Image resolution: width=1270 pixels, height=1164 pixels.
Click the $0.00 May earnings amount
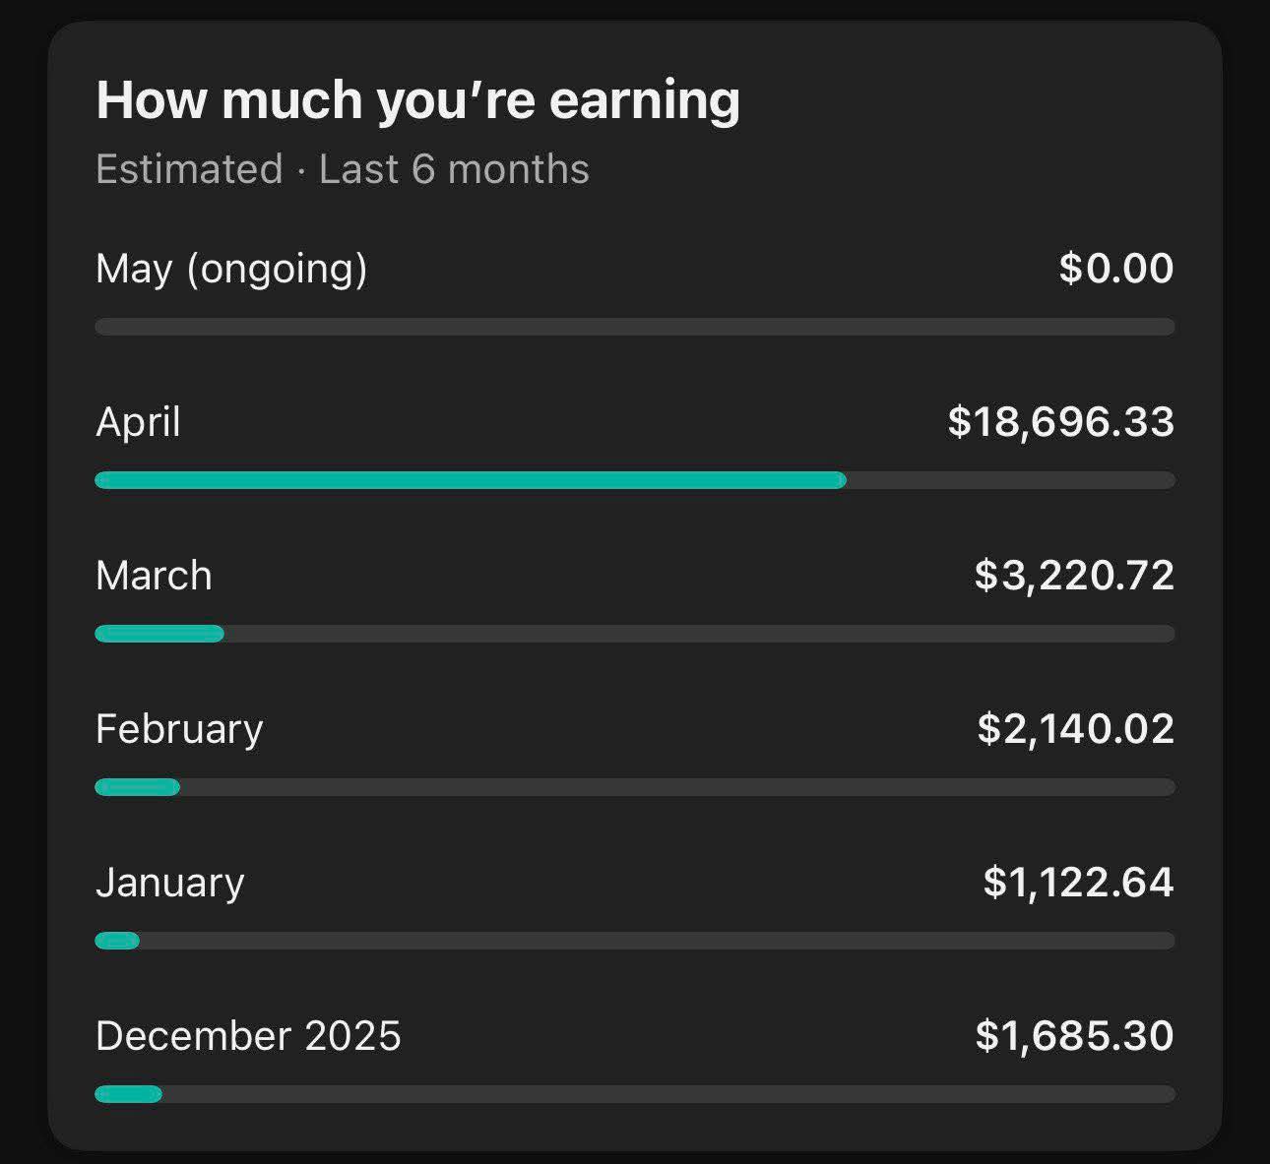pyautogui.click(x=1116, y=269)
